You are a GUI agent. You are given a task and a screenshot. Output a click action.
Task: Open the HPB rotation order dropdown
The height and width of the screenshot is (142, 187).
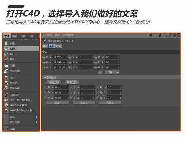click(x=113, y=72)
